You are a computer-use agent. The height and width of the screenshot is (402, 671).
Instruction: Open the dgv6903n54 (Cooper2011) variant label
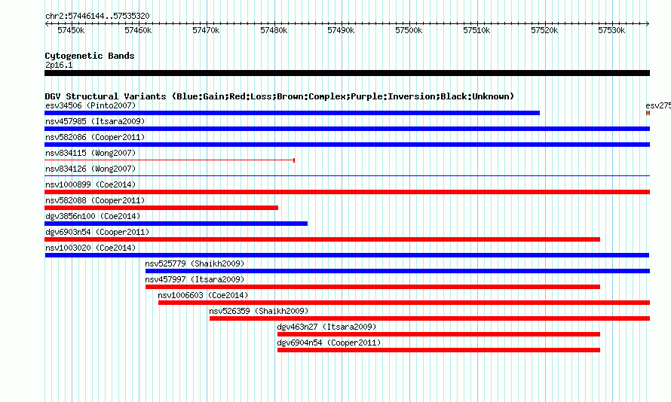point(97,232)
